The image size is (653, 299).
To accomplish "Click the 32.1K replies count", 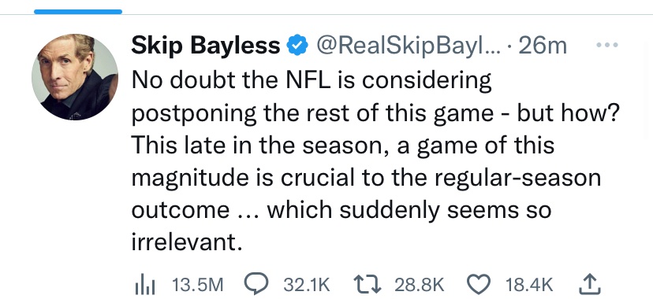I will (x=307, y=286).
